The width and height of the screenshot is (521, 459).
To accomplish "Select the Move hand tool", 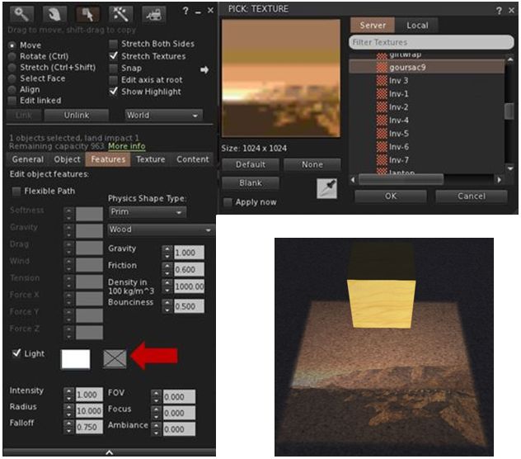I will [53, 12].
